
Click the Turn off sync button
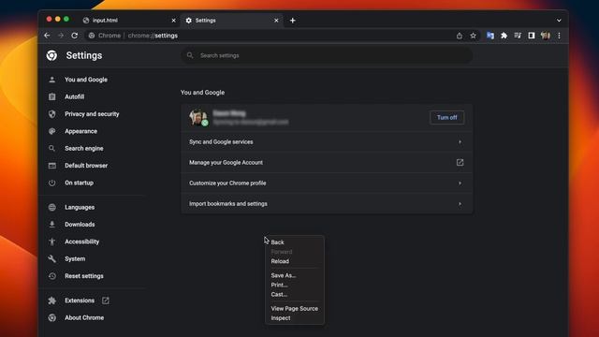point(446,117)
